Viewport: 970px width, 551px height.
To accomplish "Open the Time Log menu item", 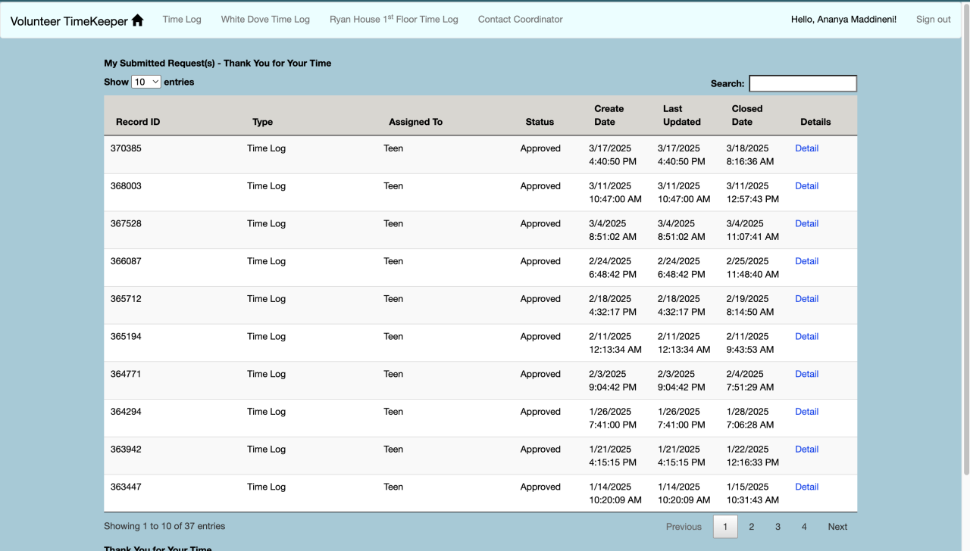I will pos(182,20).
